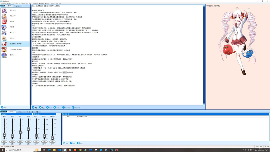Open the フレーズ(P) menu

(x=35, y=3)
